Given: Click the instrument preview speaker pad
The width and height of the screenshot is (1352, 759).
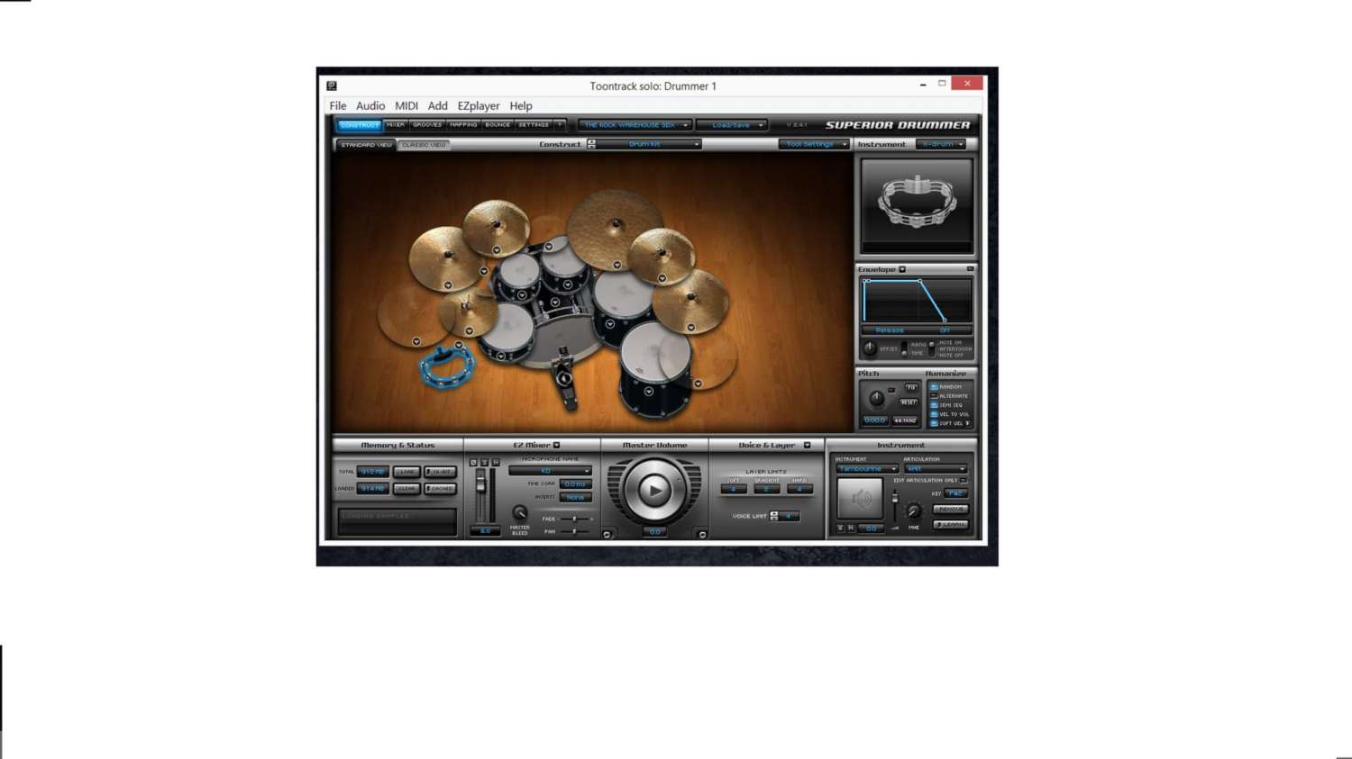Looking at the screenshot, I should (860, 498).
